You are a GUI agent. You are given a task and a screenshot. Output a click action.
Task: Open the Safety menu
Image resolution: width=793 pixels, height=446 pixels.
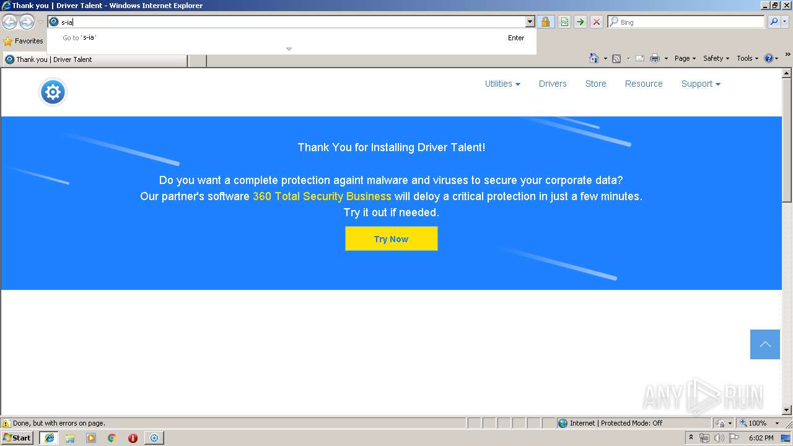click(716, 58)
